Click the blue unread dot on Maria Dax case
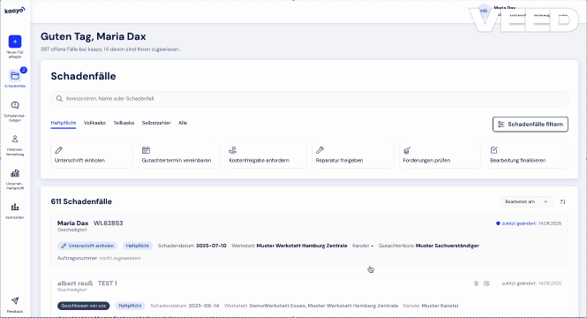587x318 pixels. coord(498,223)
